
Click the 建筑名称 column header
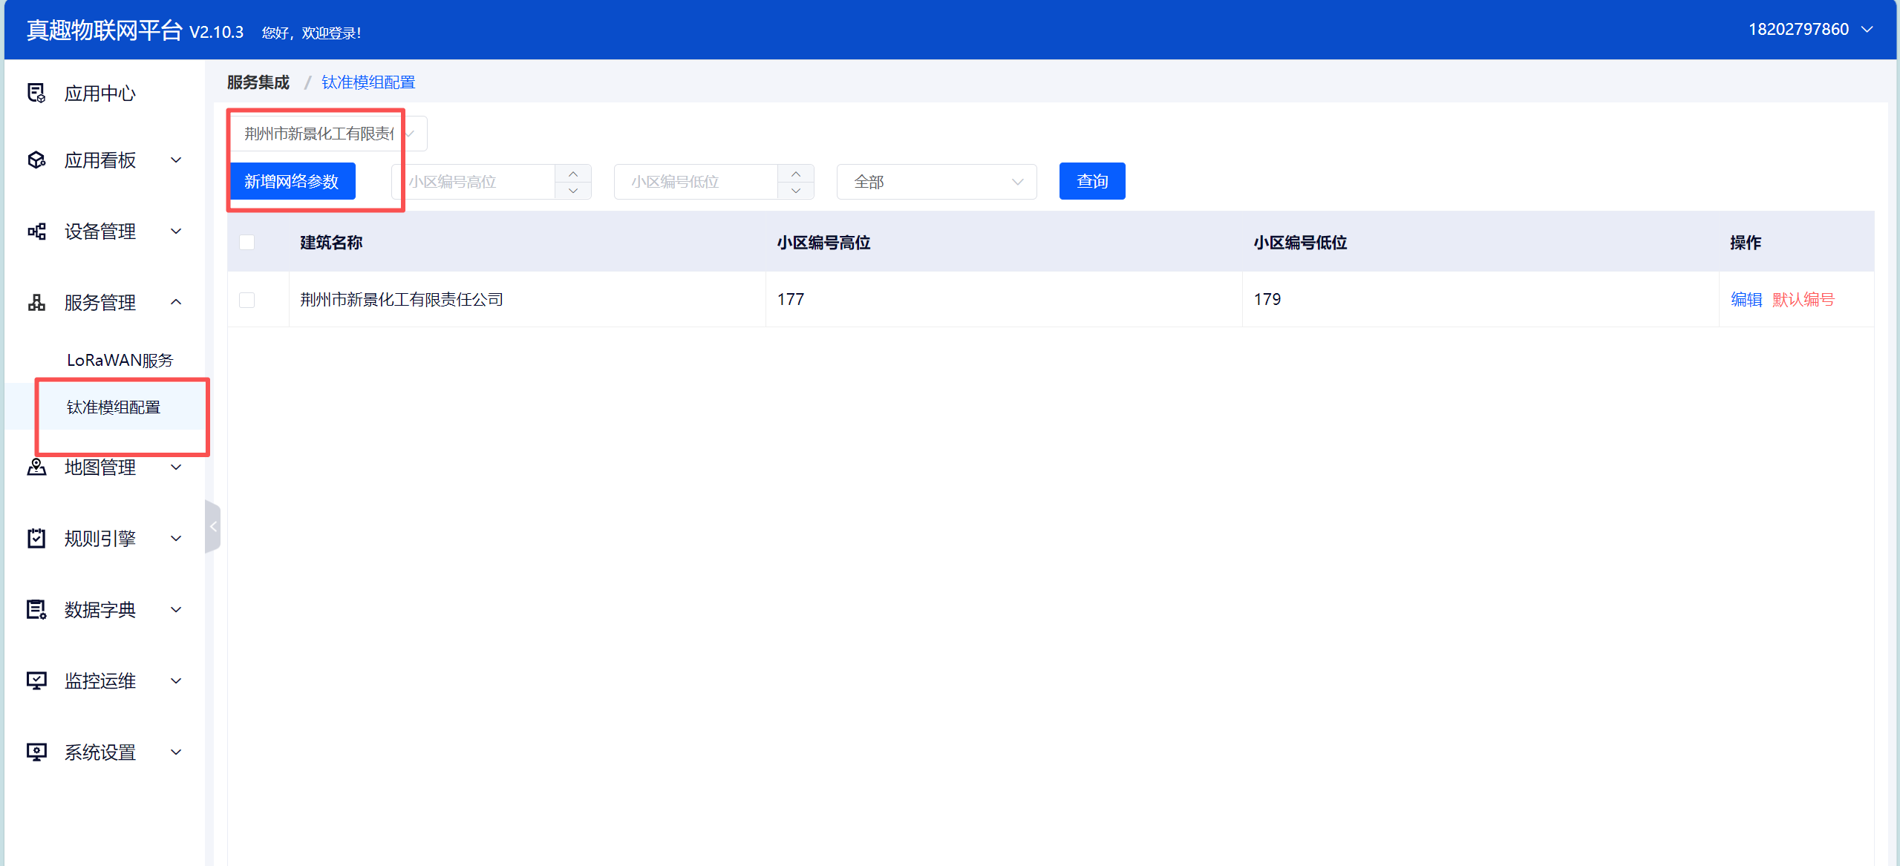click(x=331, y=243)
